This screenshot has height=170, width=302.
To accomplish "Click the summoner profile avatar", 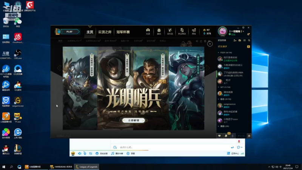I will coord(222,31).
